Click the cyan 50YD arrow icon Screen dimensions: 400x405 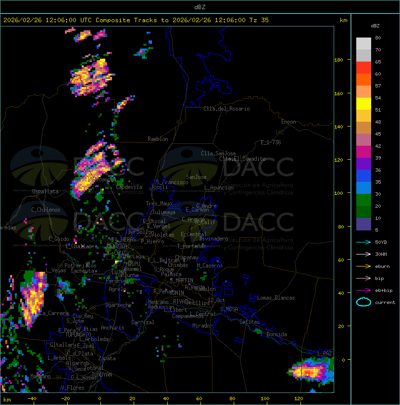363,242
